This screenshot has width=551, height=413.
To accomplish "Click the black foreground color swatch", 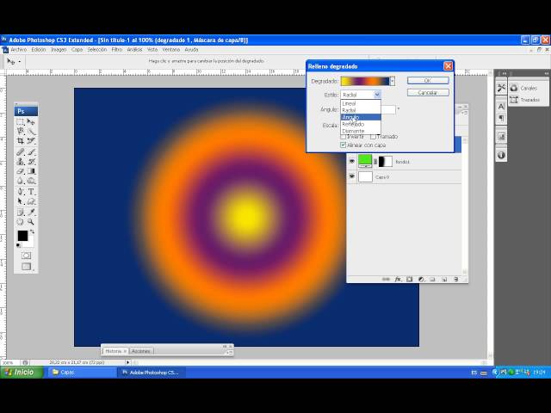I will (22, 236).
